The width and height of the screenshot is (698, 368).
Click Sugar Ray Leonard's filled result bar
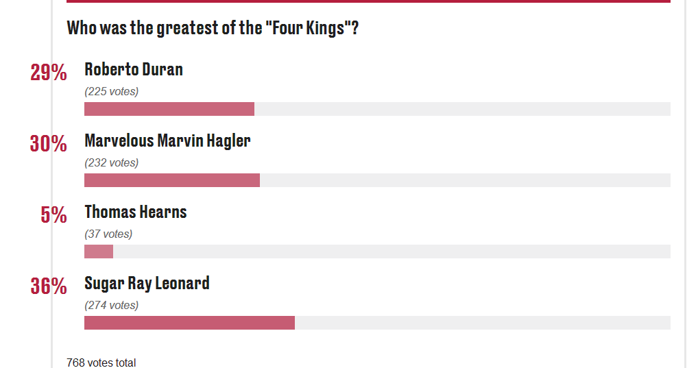click(190, 323)
